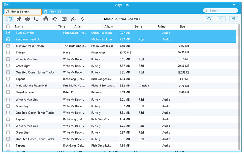Open the Apps category icon

(x=73, y=19)
